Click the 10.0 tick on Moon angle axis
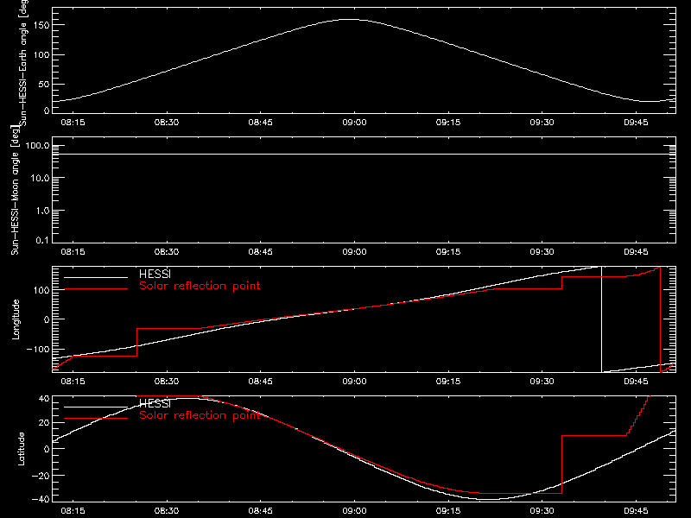691x518 pixels. (x=40, y=179)
